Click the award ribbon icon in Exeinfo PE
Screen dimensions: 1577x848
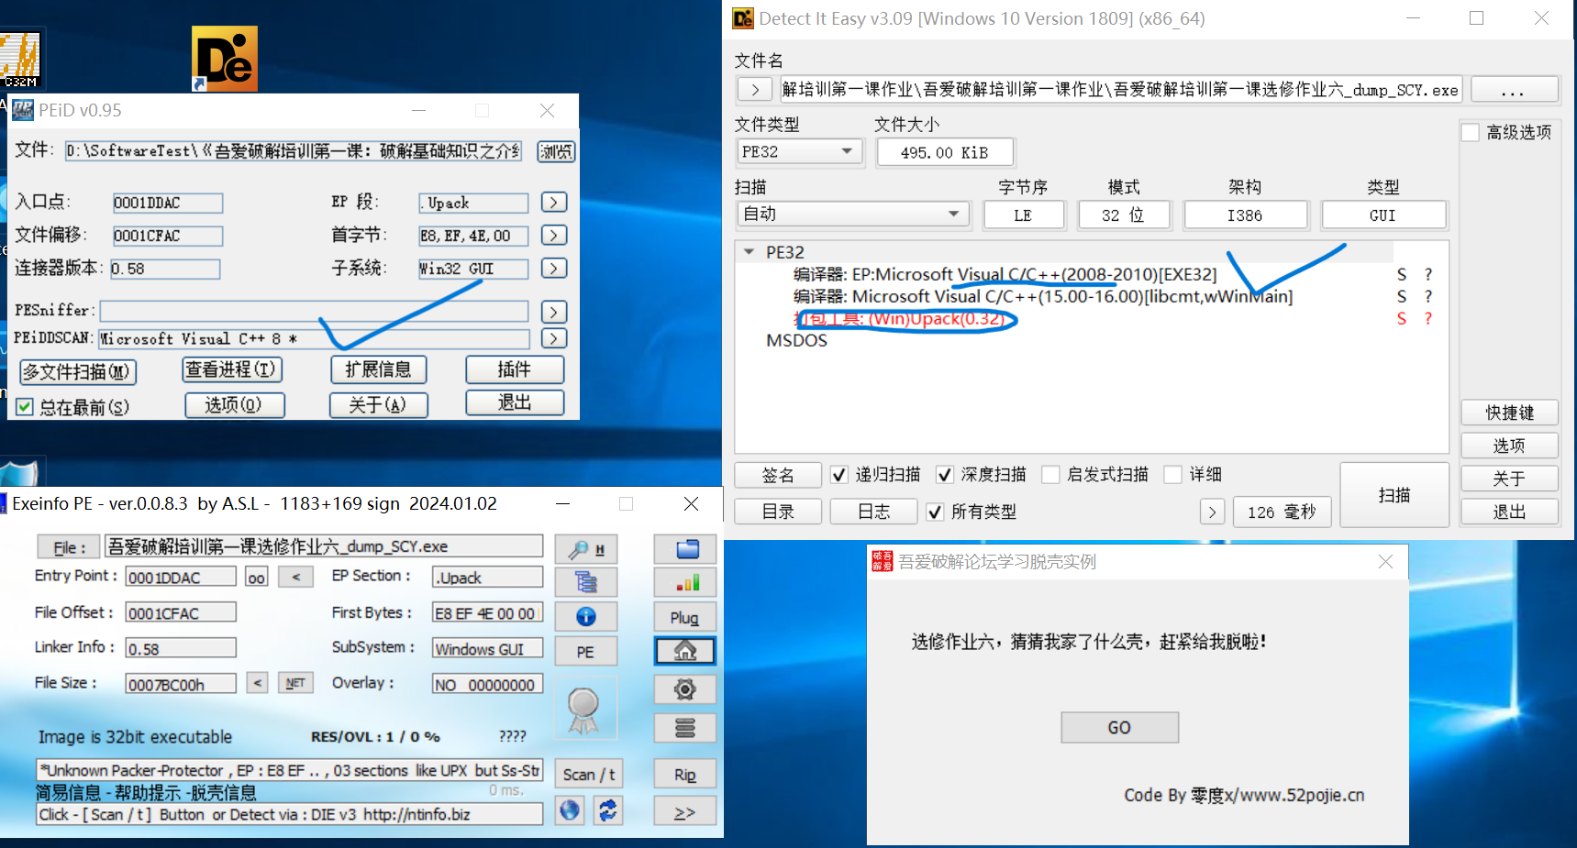tap(583, 710)
